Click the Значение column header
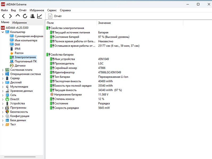The width and height of the screenshot is (212, 159). coord(140,23)
